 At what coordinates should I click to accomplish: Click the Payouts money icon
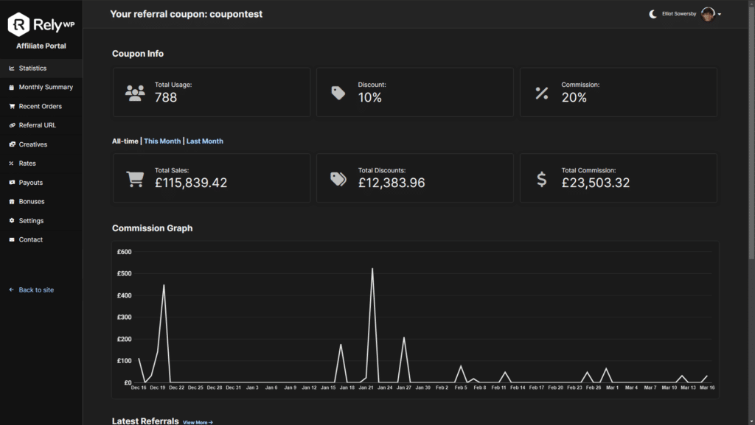[12, 183]
